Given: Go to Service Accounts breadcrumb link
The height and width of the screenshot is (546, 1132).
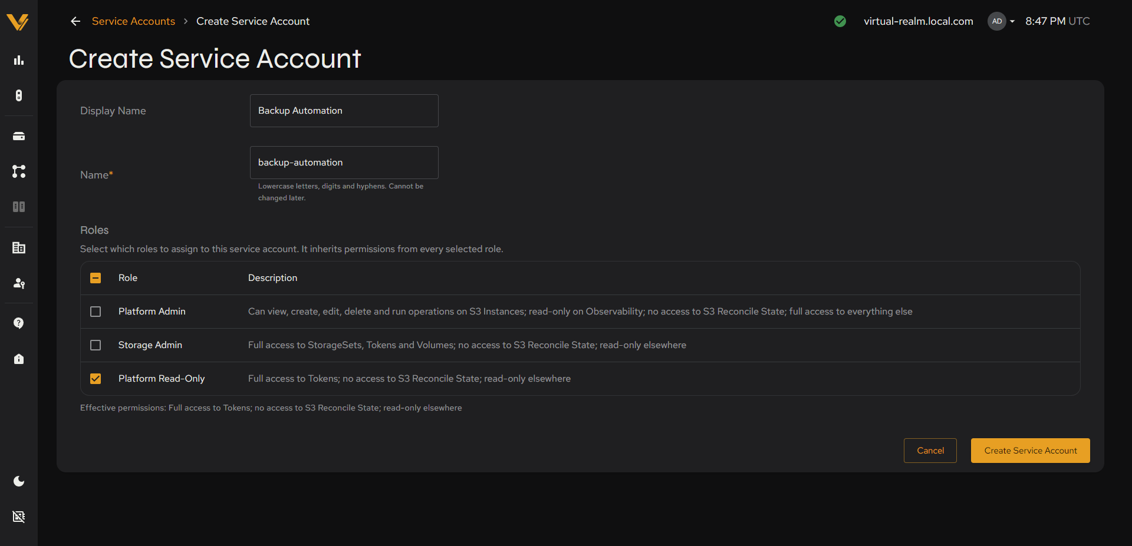Looking at the screenshot, I should tap(133, 21).
